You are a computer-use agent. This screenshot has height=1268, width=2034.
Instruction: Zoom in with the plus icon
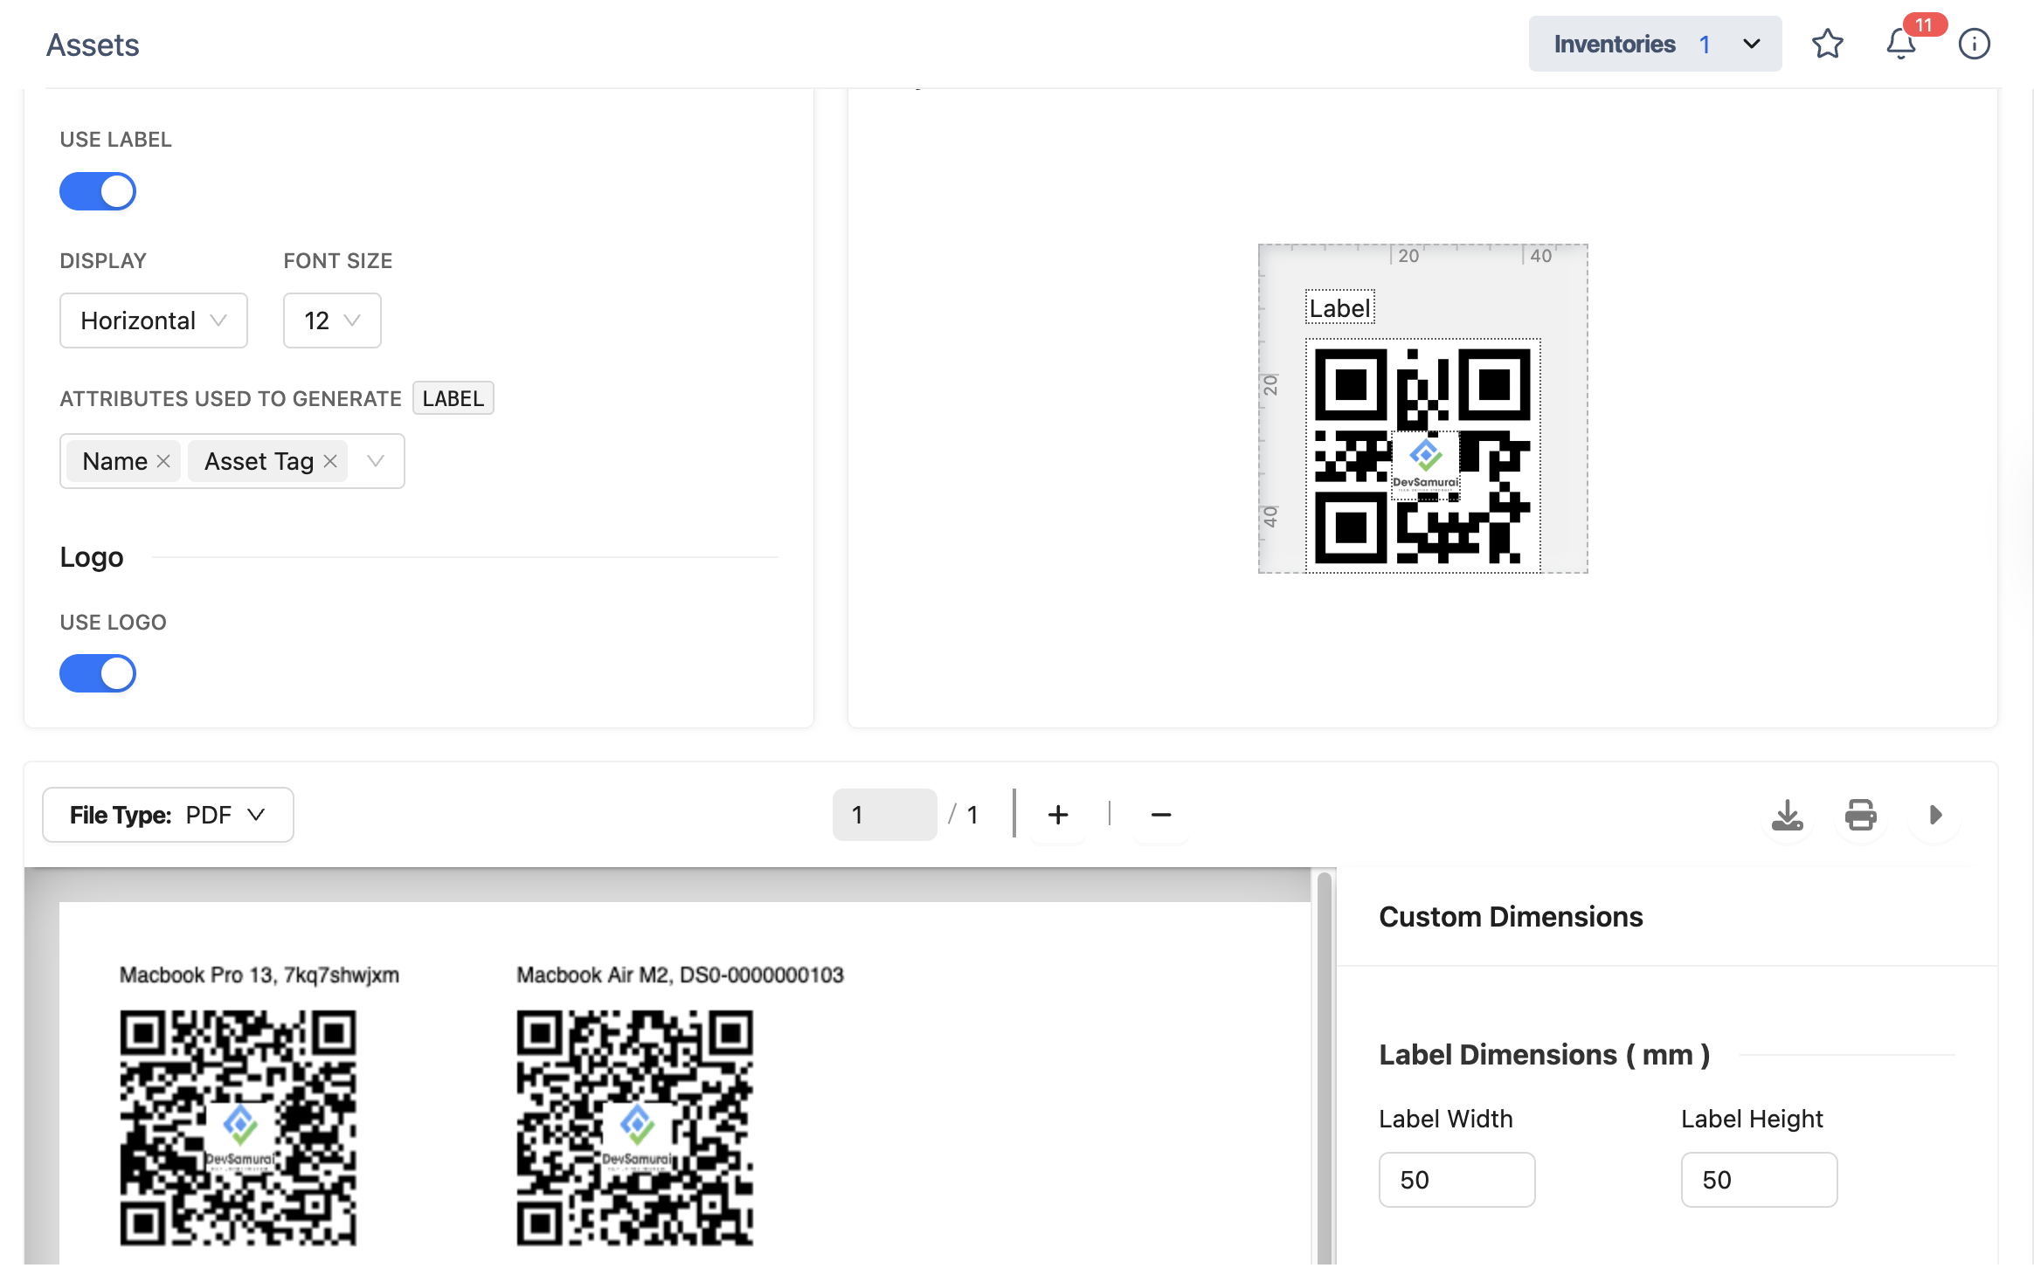(1057, 815)
